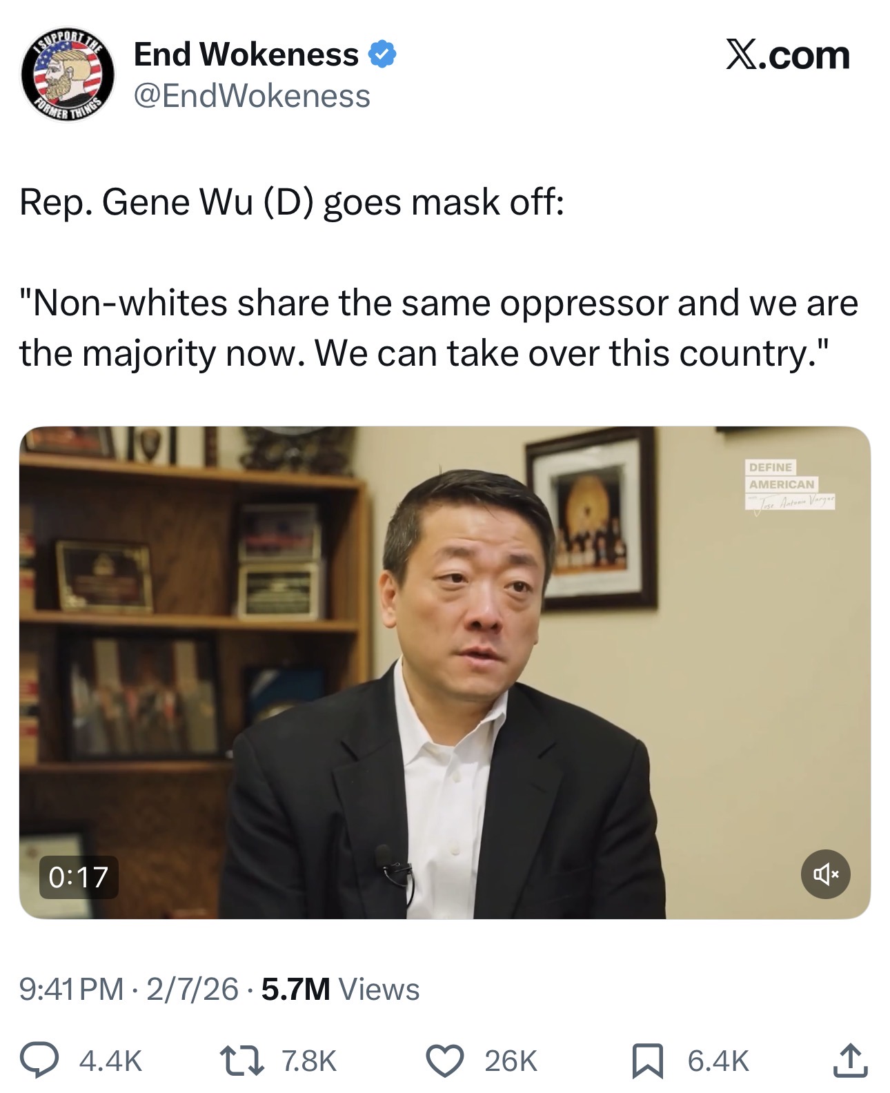Click the Define American watermark
Image resolution: width=890 pixels, height=1093 pixels.
tap(791, 484)
